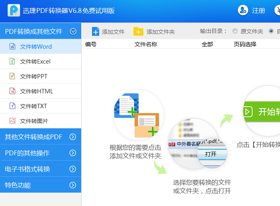The height and width of the screenshot is (206, 280).
Task: Click the 编号 column header
Action: (x=91, y=44)
